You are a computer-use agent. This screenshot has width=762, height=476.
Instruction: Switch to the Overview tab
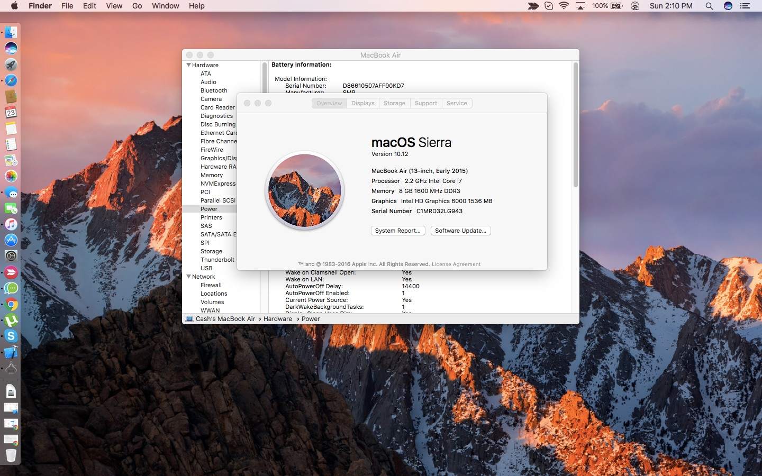coord(329,103)
